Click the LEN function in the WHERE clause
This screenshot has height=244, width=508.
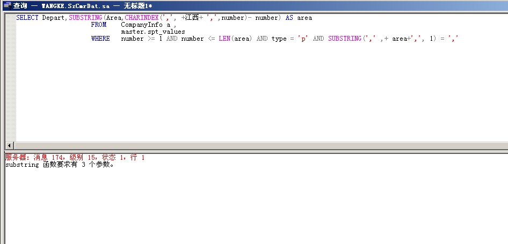click(x=224, y=39)
